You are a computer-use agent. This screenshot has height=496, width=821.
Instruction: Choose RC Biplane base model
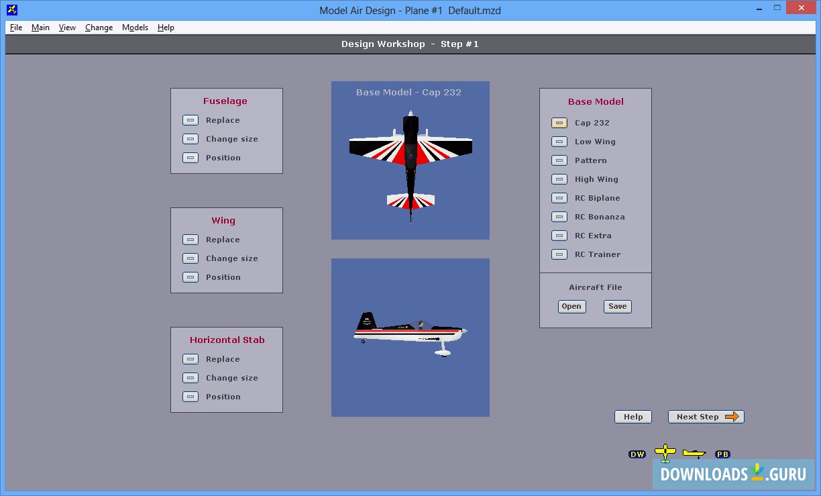(559, 198)
